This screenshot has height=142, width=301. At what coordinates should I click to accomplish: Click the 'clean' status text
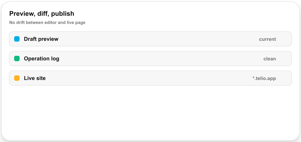tap(269, 59)
